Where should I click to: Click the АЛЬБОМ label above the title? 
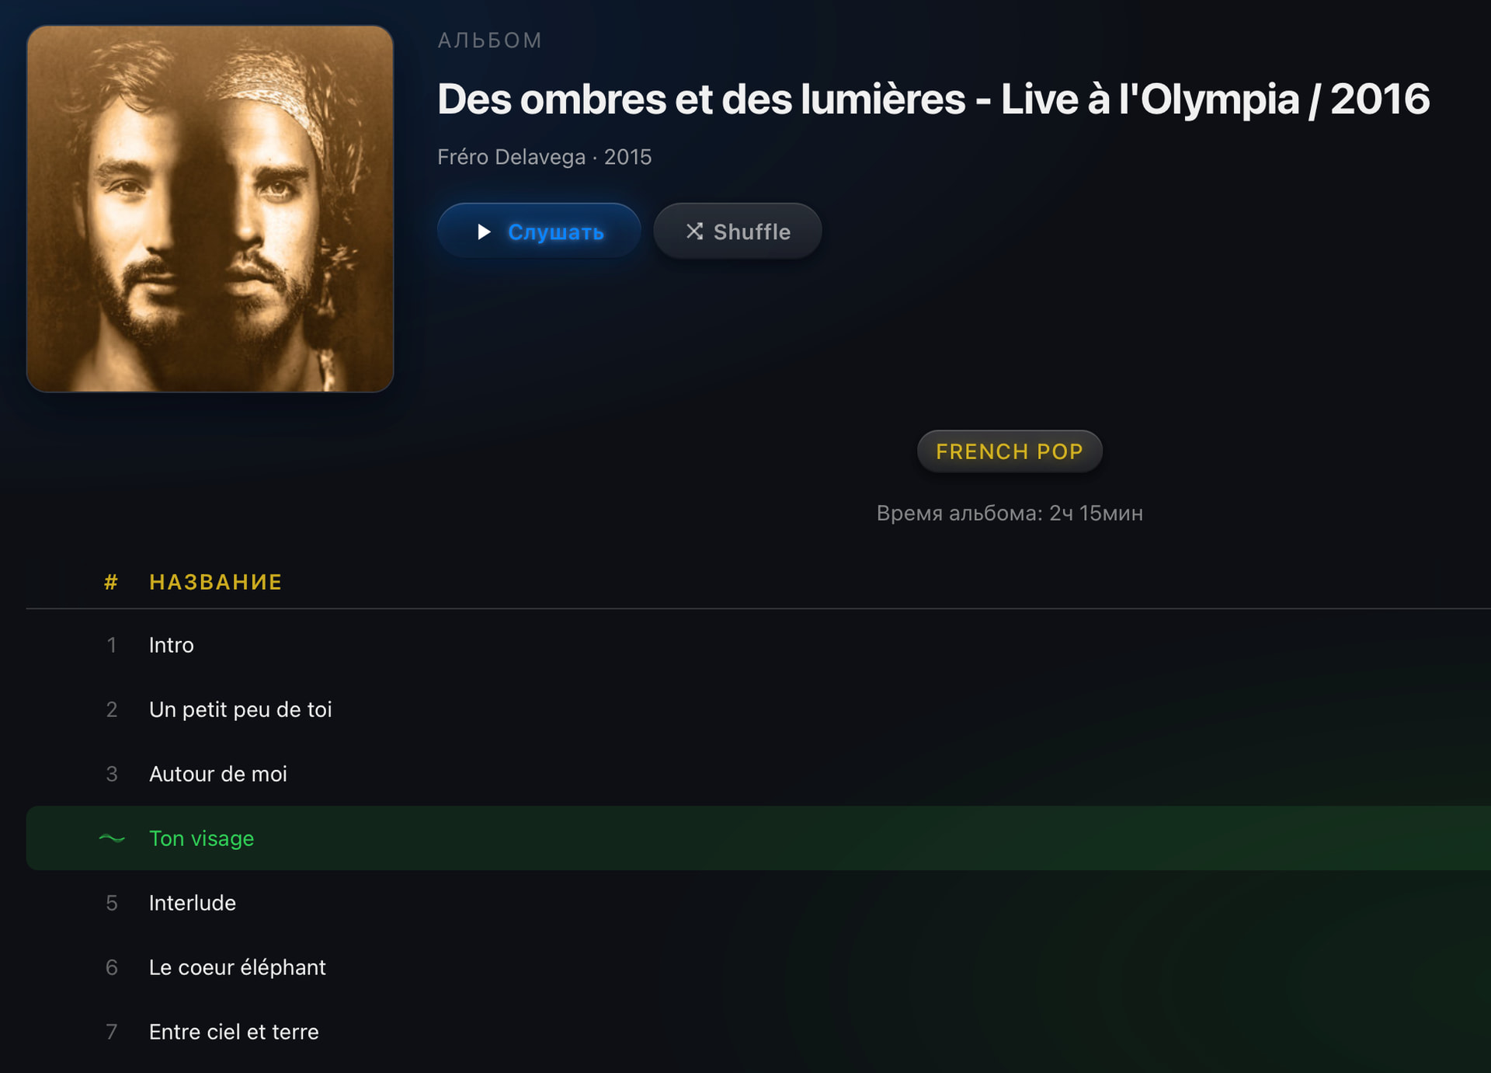click(490, 40)
